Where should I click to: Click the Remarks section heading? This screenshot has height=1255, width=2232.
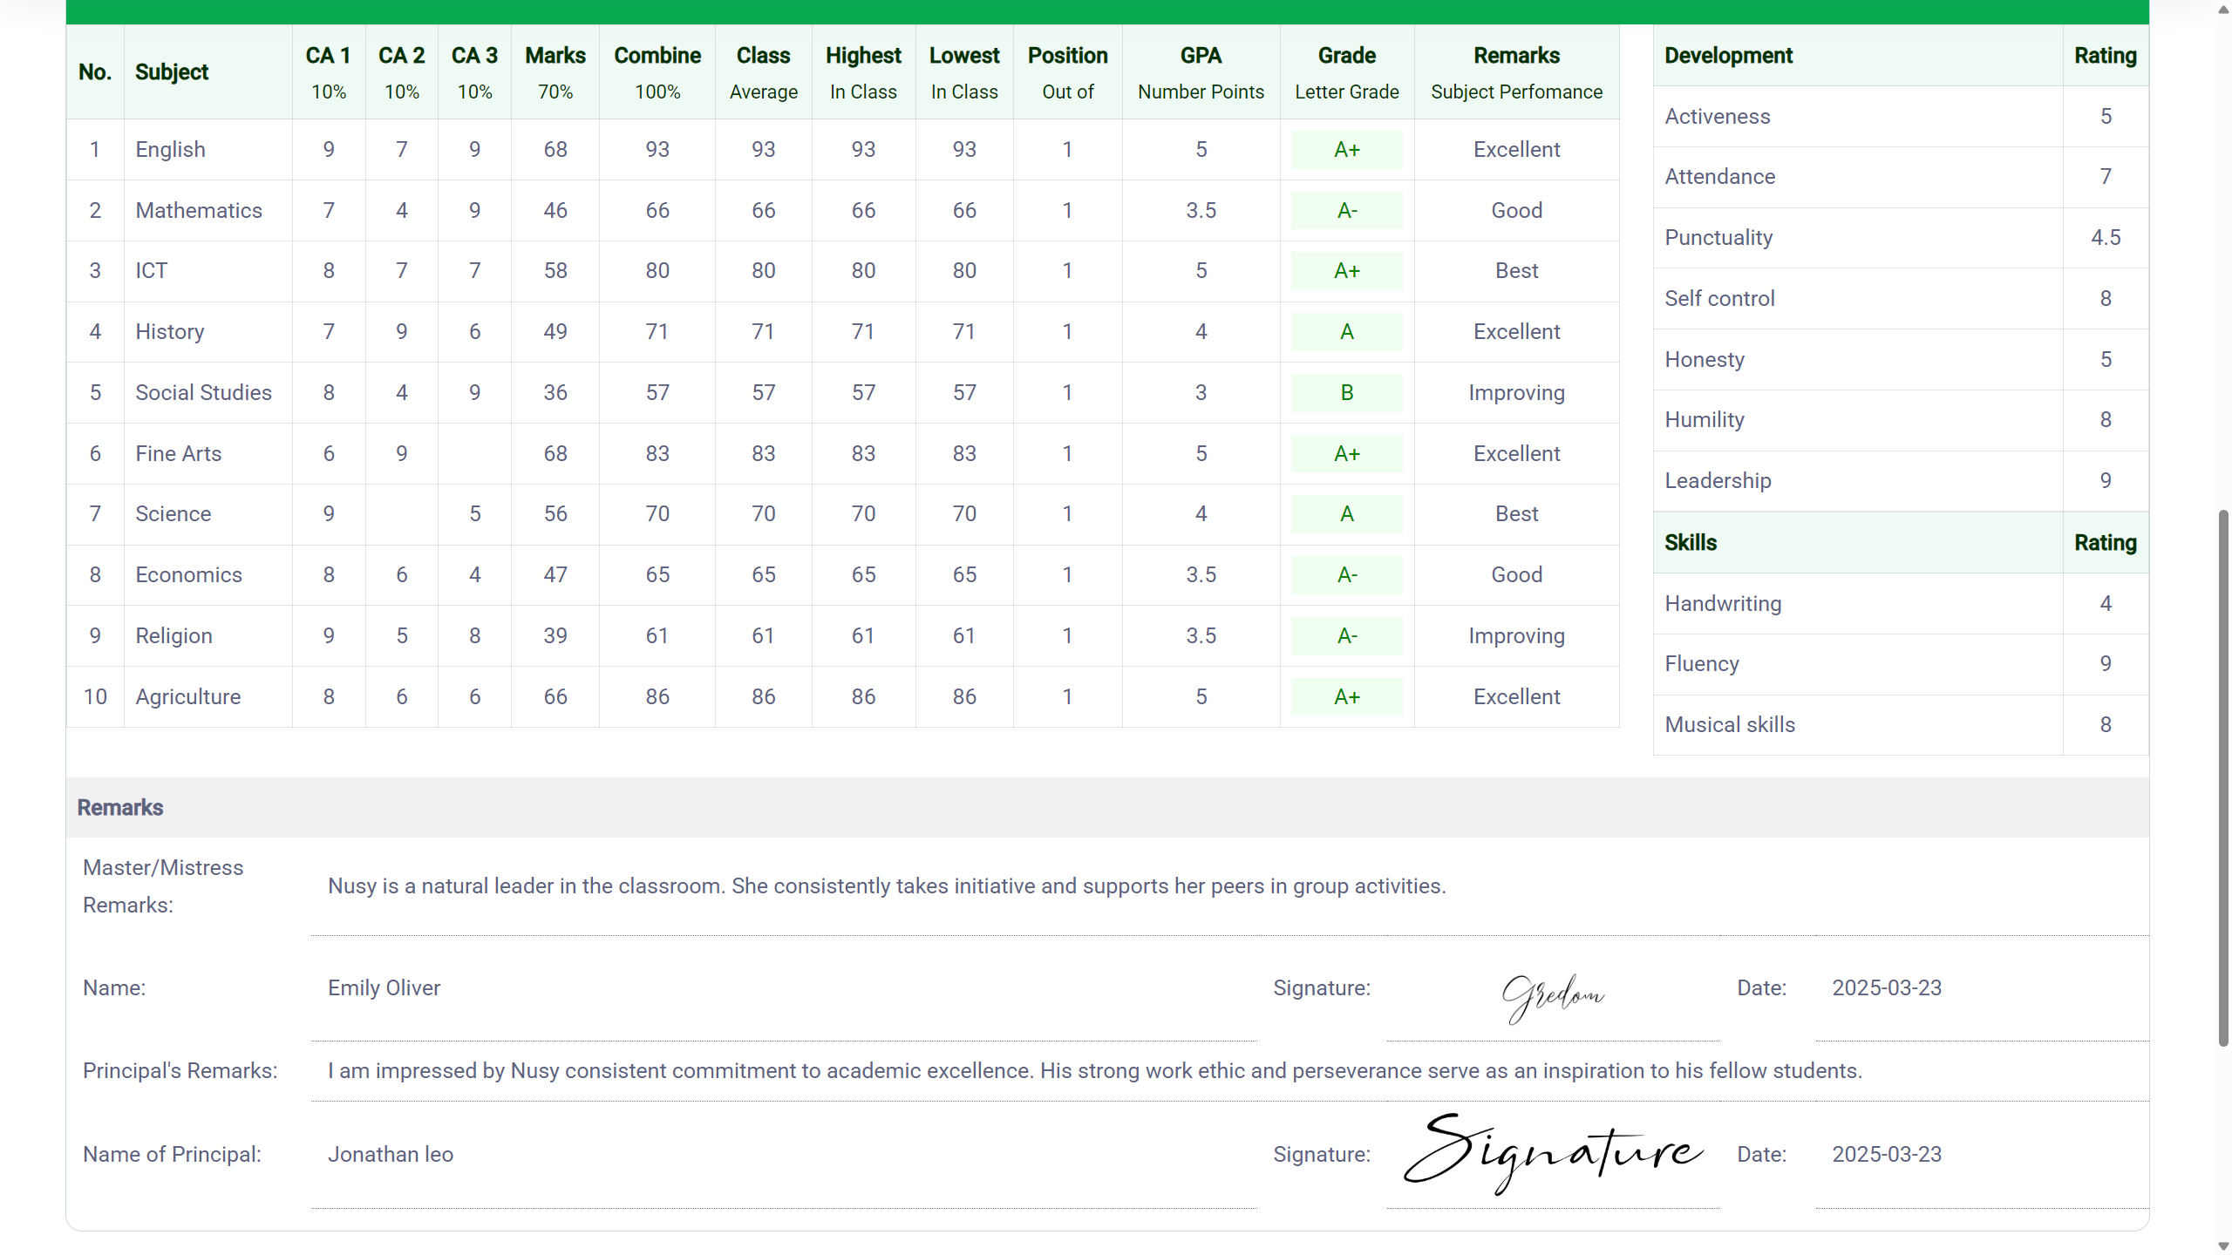click(x=120, y=808)
